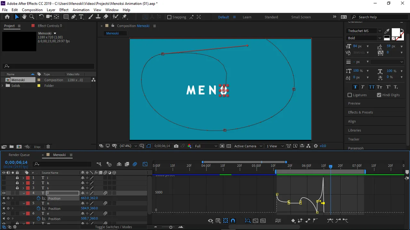
Task: Expand the Solids folder
Action: 3,86
